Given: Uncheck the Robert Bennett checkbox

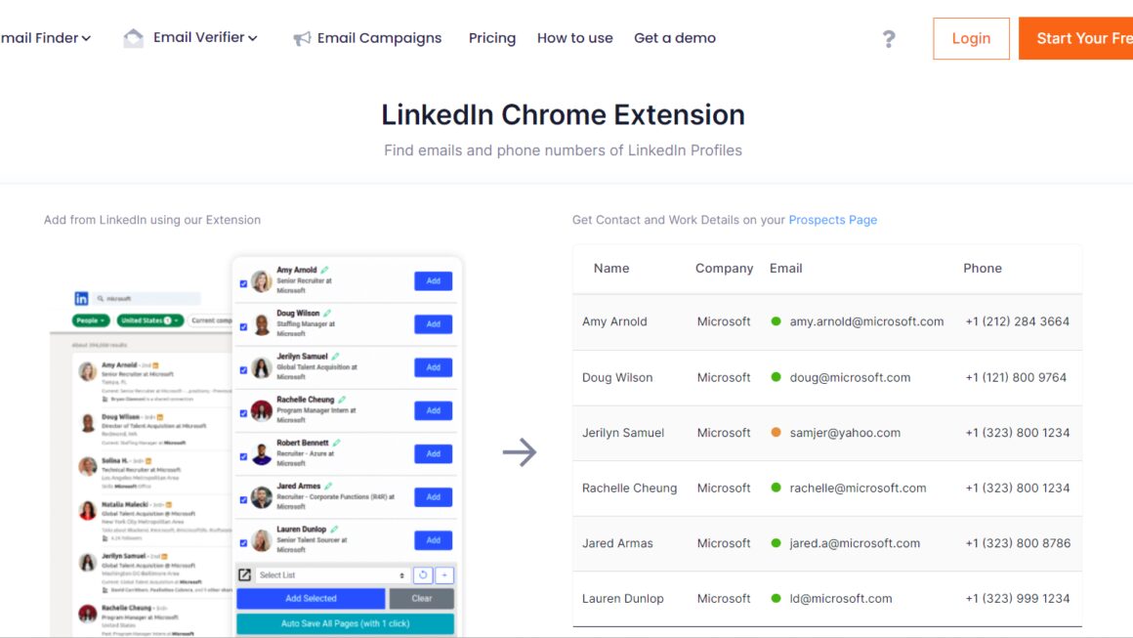Looking at the screenshot, I should pyautogui.click(x=243, y=456).
